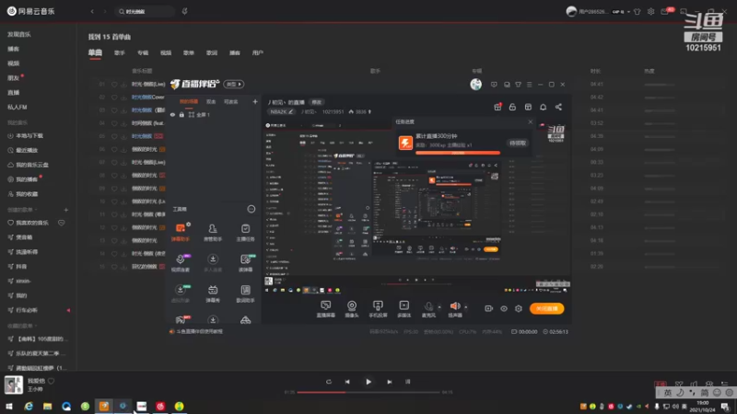This screenshot has width=737, height=414.
Task: Open now-playing album cover thumbnail
Action: click(13, 385)
